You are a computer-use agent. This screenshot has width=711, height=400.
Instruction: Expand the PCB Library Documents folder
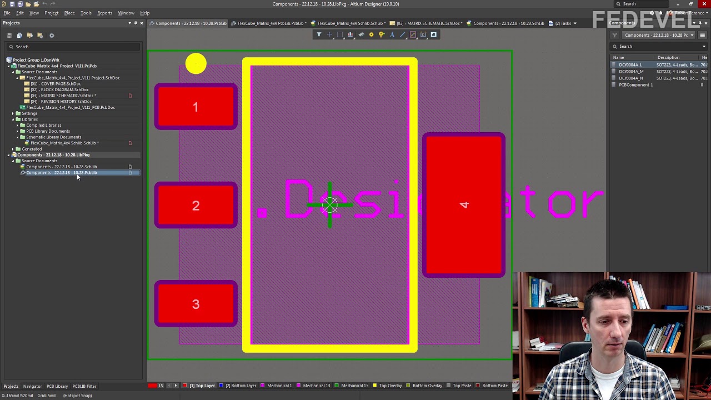pyautogui.click(x=18, y=131)
